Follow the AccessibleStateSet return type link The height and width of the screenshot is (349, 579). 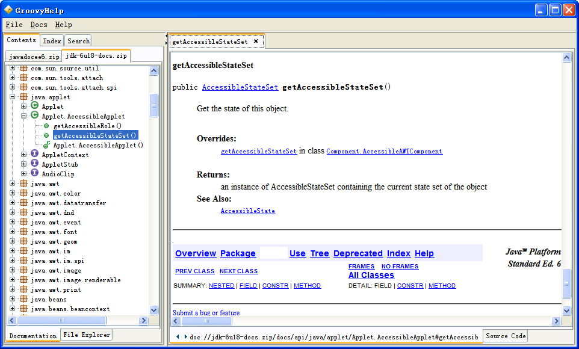(x=240, y=87)
